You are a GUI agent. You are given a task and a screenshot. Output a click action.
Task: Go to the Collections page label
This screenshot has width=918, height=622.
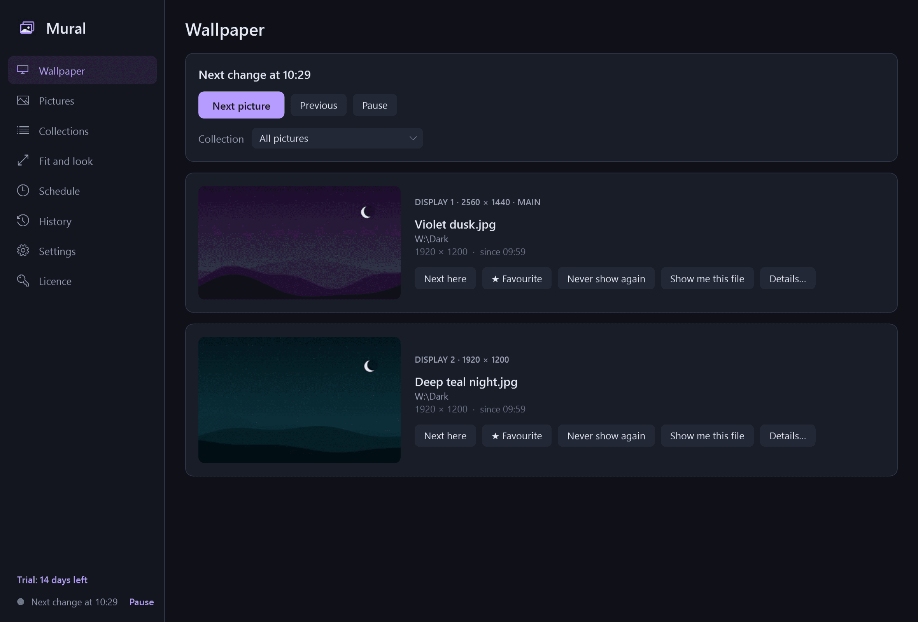pos(63,131)
